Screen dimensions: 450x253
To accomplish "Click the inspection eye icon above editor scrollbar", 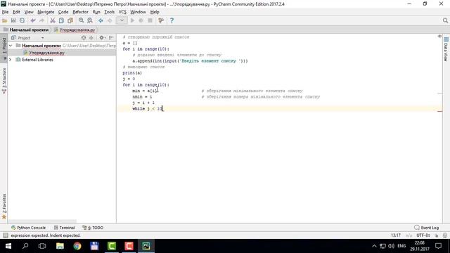I will point(439,37).
